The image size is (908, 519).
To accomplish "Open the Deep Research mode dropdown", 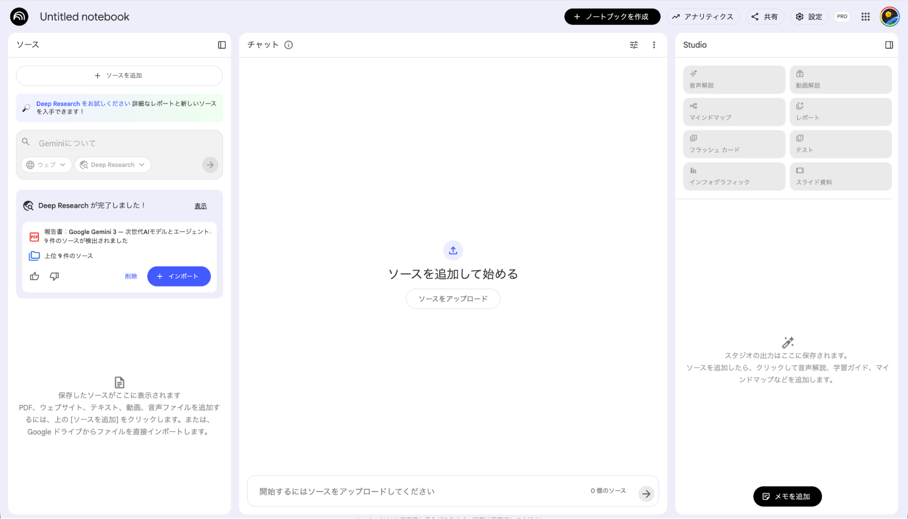I will click(x=113, y=165).
